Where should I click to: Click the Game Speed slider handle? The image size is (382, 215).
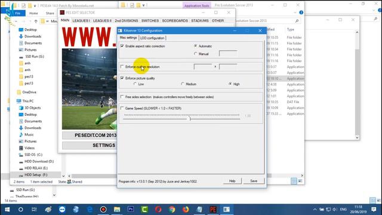click(x=190, y=118)
